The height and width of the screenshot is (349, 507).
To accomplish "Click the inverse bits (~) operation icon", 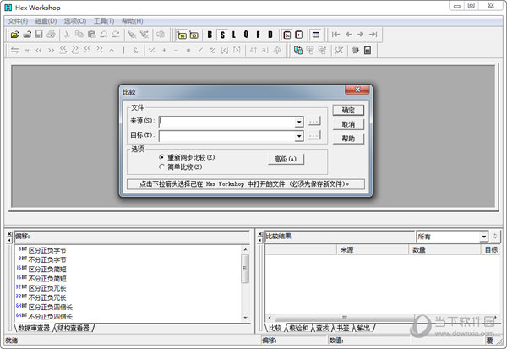I will [27, 50].
